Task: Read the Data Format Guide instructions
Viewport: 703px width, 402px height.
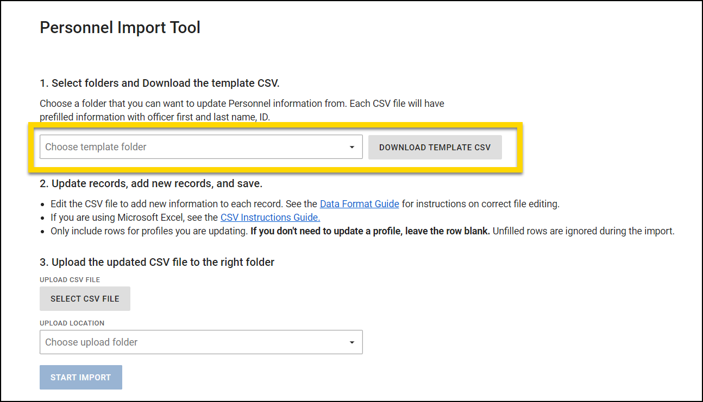Action: tap(359, 203)
